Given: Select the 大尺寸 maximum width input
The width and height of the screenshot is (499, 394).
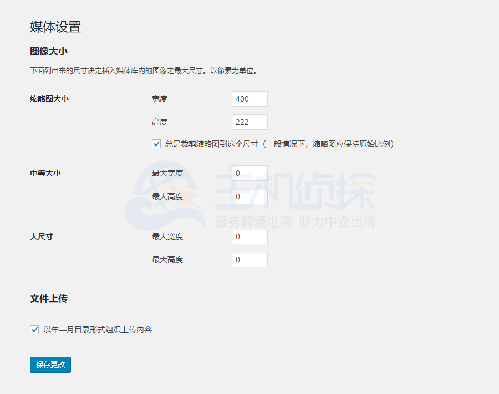Looking at the screenshot, I should point(249,236).
